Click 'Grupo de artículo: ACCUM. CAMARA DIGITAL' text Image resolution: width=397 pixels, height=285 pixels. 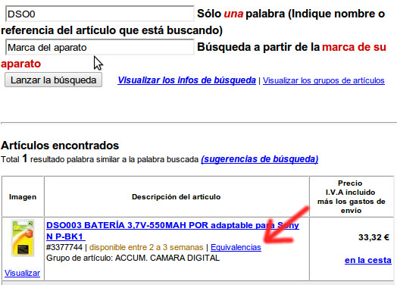coord(133,258)
